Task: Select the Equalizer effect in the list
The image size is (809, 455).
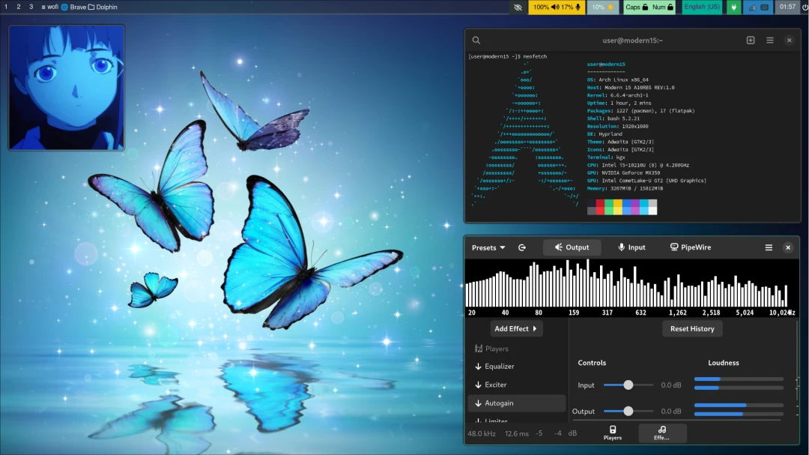Action: point(499,367)
